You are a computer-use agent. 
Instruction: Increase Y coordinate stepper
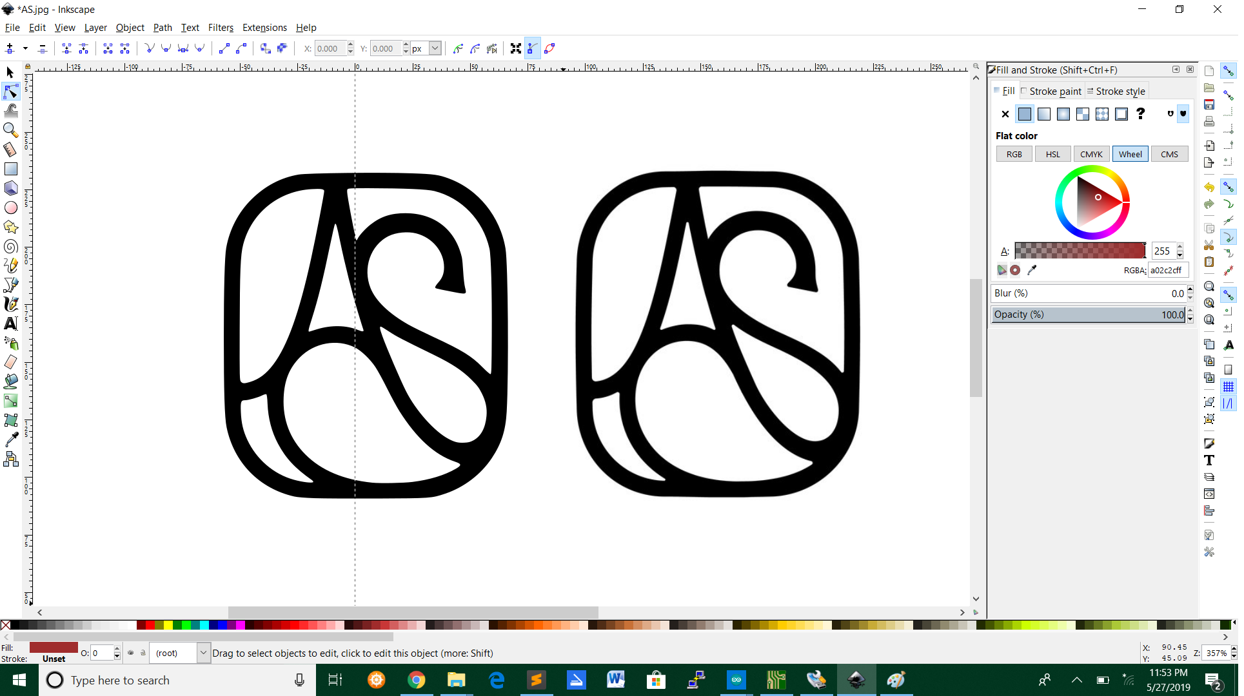coord(406,45)
